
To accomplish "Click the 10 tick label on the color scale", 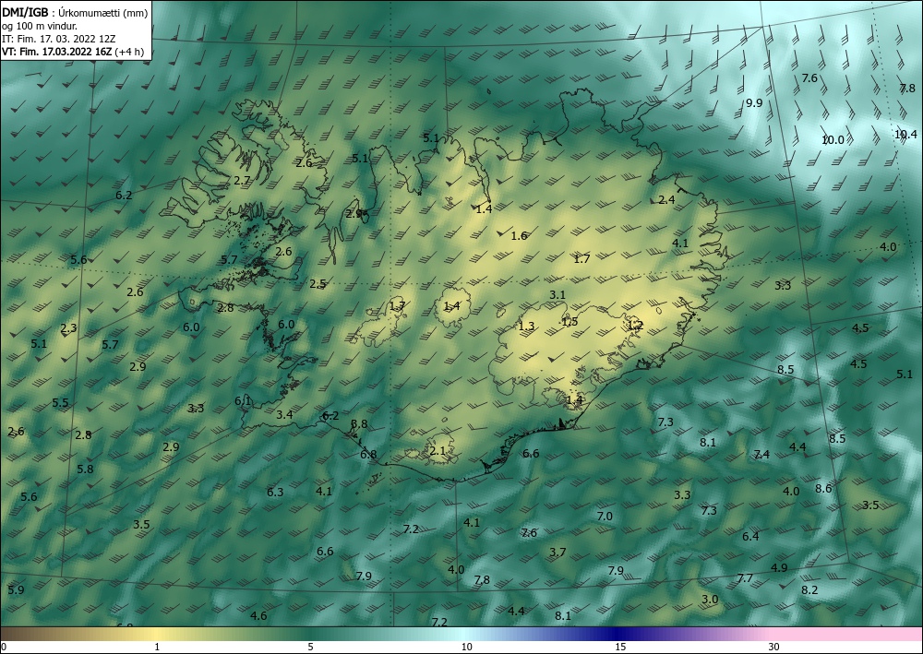I will click(x=466, y=648).
